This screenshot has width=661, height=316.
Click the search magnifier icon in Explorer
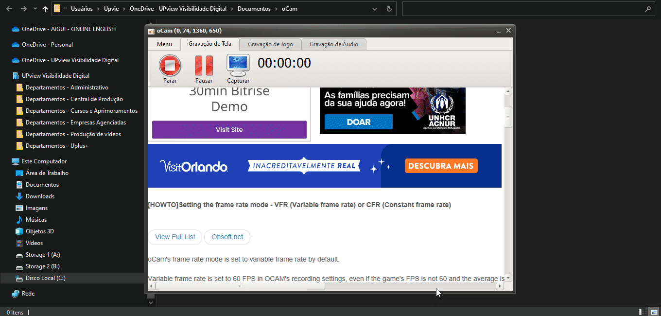648,9
